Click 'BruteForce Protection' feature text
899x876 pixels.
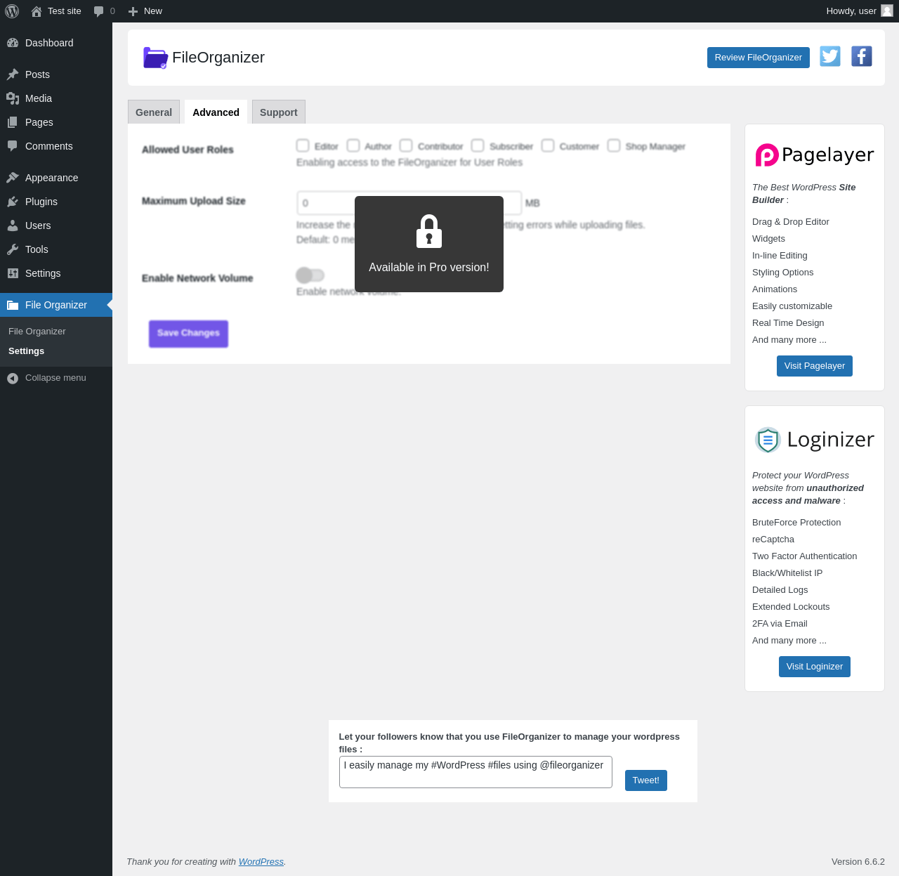[796, 523]
